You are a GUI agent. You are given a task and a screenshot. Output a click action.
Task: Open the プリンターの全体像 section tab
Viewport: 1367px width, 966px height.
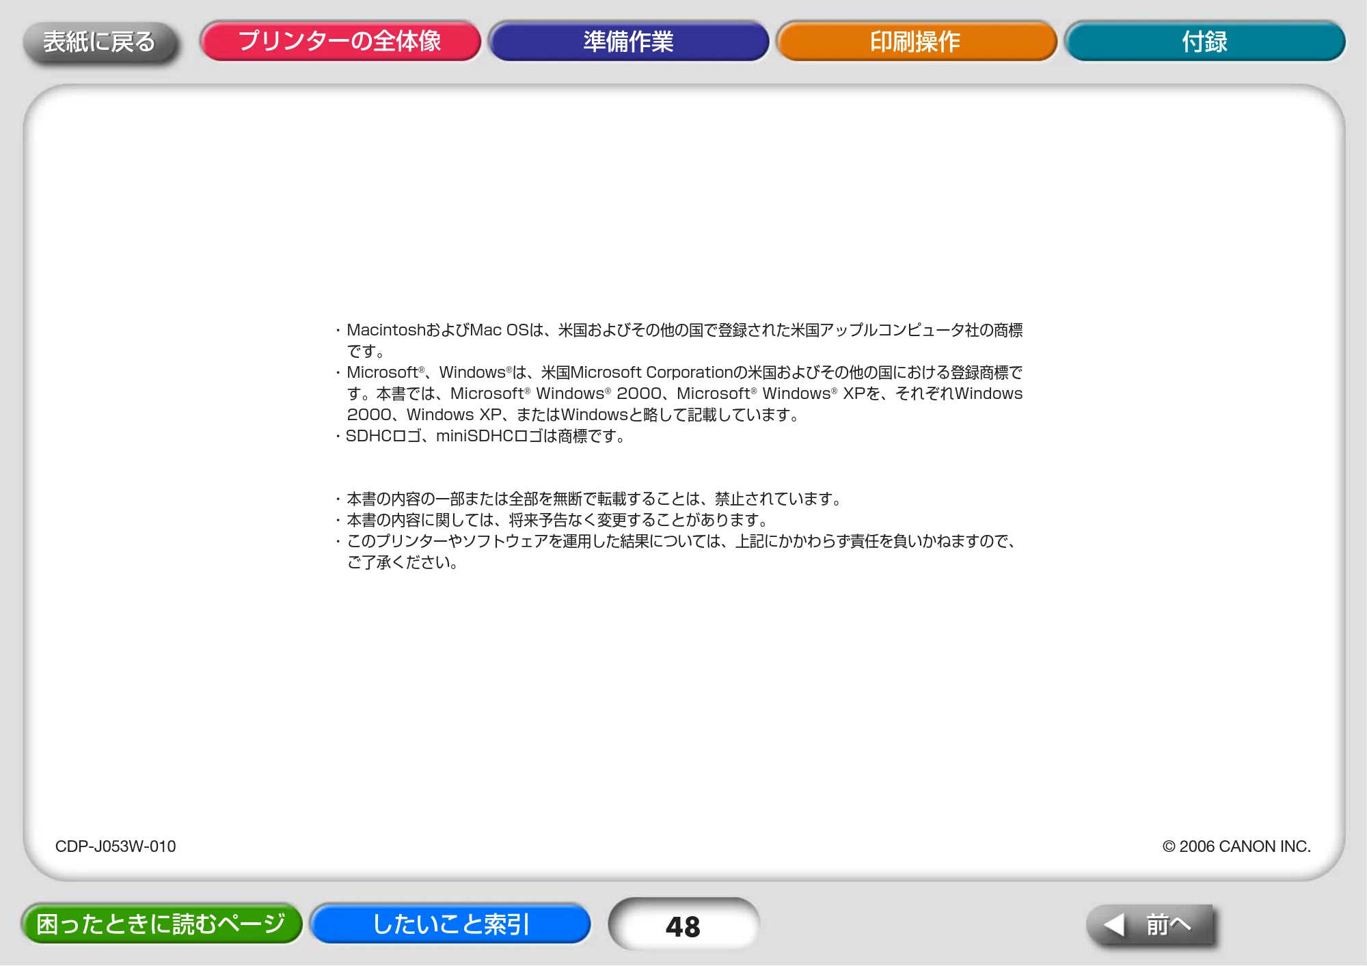340,41
